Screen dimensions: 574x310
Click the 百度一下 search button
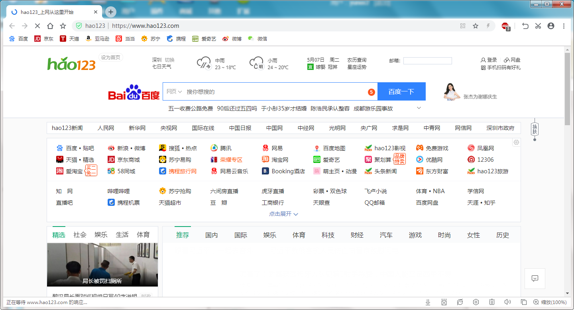(x=401, y=91)
